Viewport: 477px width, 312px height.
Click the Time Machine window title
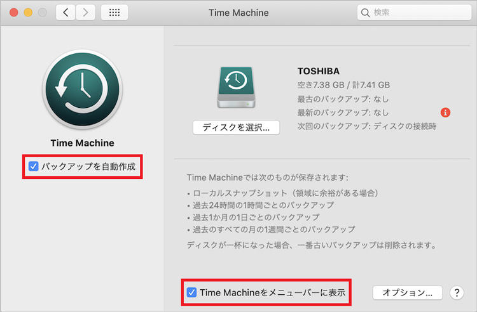pyautogui.click(x=238, y=13)
